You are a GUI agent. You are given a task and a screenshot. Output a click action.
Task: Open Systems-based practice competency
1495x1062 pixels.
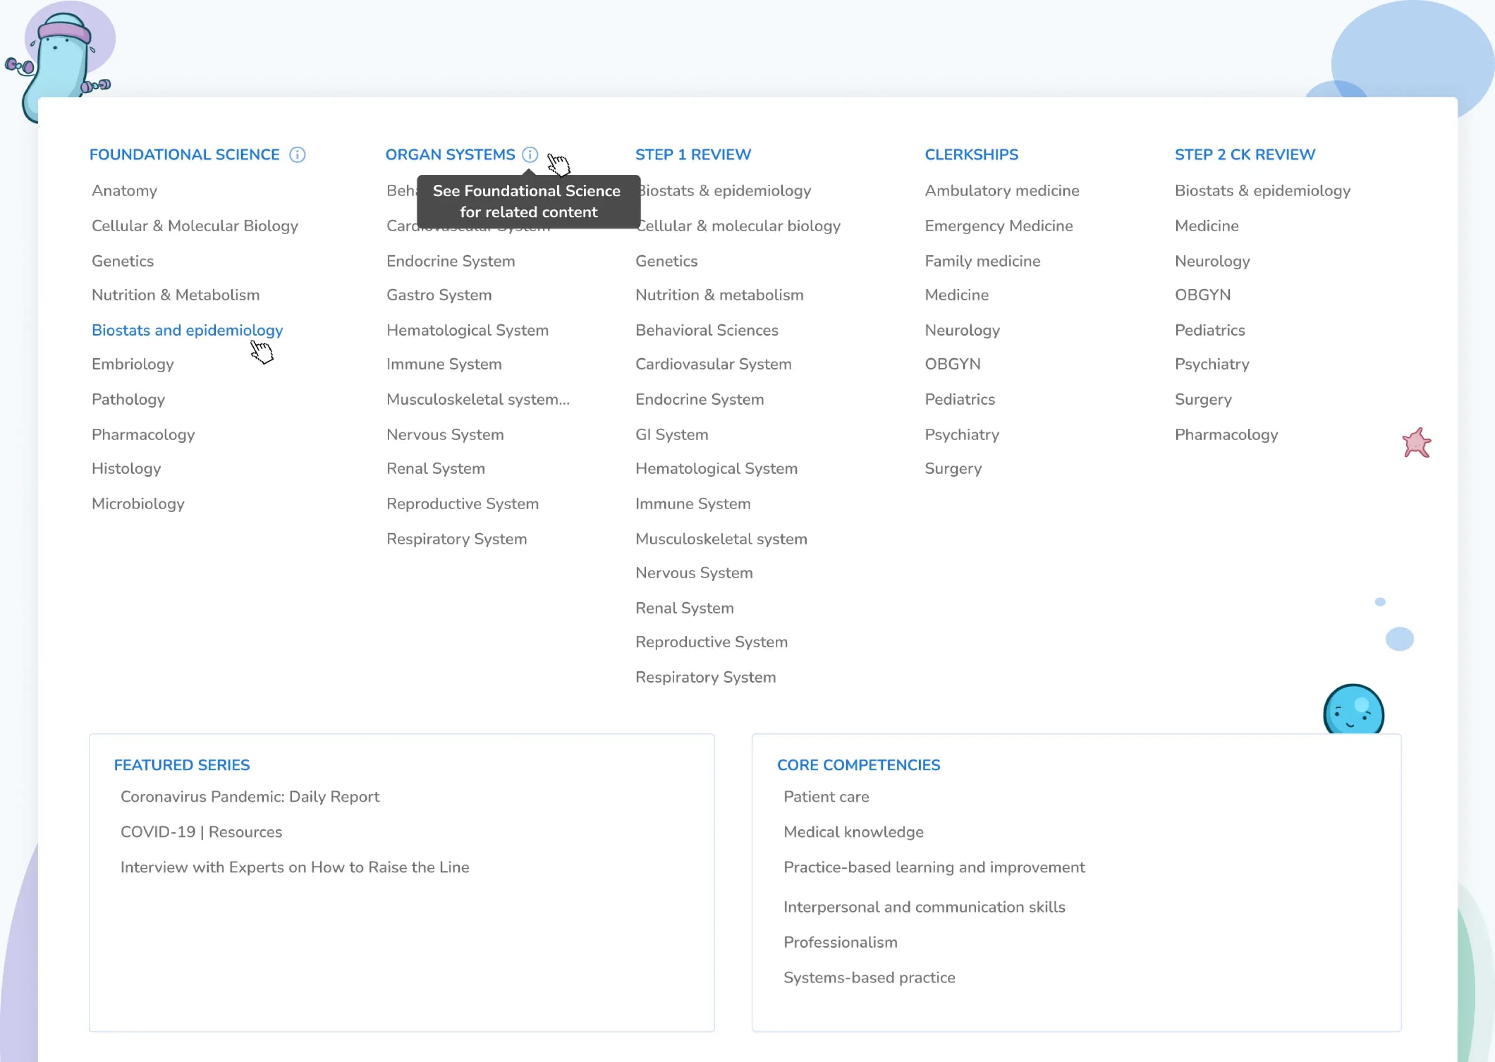pos(869,978)
